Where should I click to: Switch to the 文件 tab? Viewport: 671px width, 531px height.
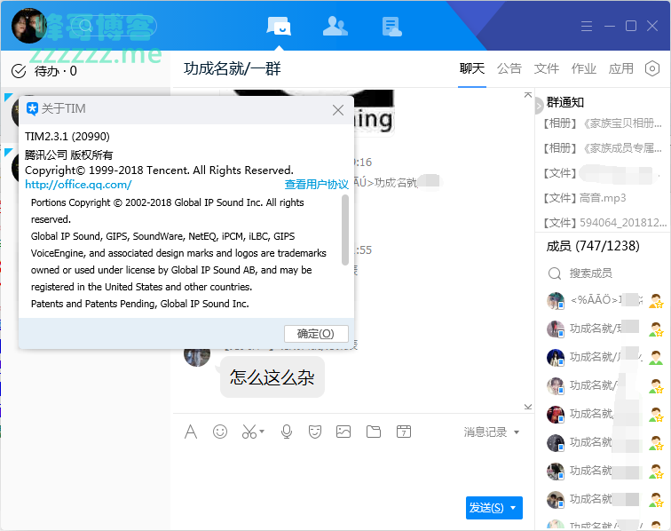click(x=547, y=68)
